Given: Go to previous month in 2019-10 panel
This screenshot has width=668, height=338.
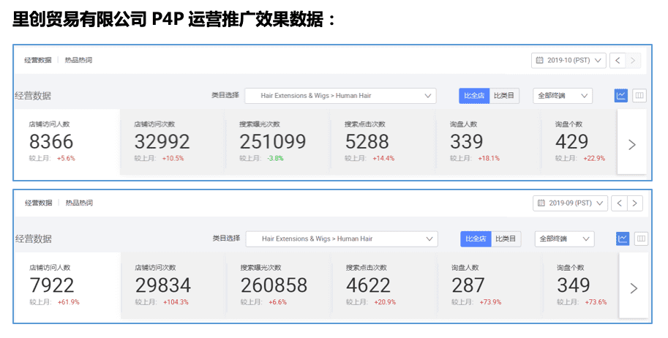Looking at the screenshot, I should tap(618, 61).
